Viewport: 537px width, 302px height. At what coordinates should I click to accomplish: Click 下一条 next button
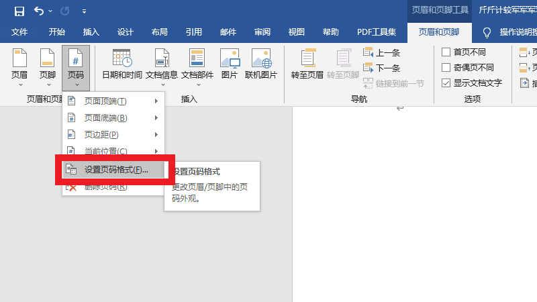(383, 68)
